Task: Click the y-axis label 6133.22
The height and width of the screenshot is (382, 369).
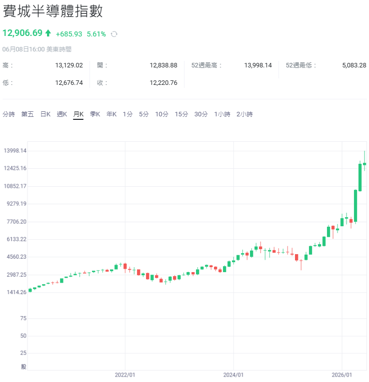Action: click(x=16, y=239)
